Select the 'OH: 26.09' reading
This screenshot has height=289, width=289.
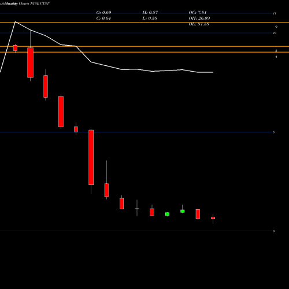tap(199, 18)
